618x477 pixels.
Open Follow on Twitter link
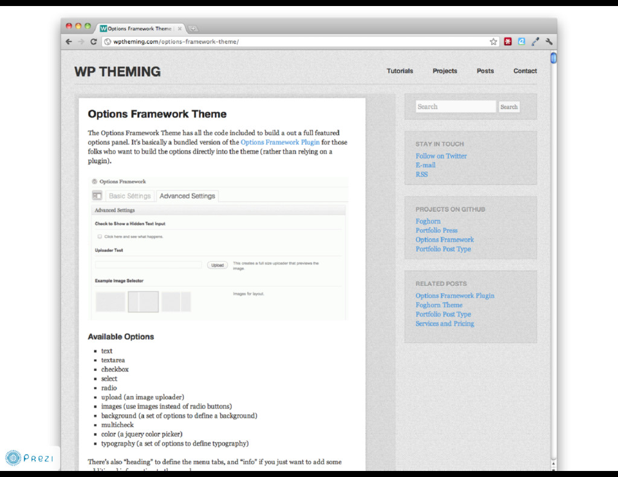coord(441,156)
